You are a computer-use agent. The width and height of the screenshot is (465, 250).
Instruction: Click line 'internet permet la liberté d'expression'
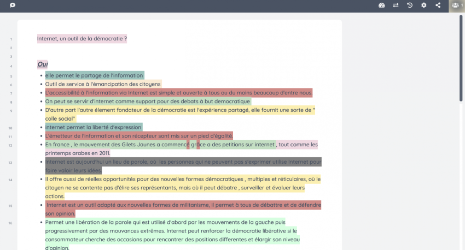pos(93,127)
